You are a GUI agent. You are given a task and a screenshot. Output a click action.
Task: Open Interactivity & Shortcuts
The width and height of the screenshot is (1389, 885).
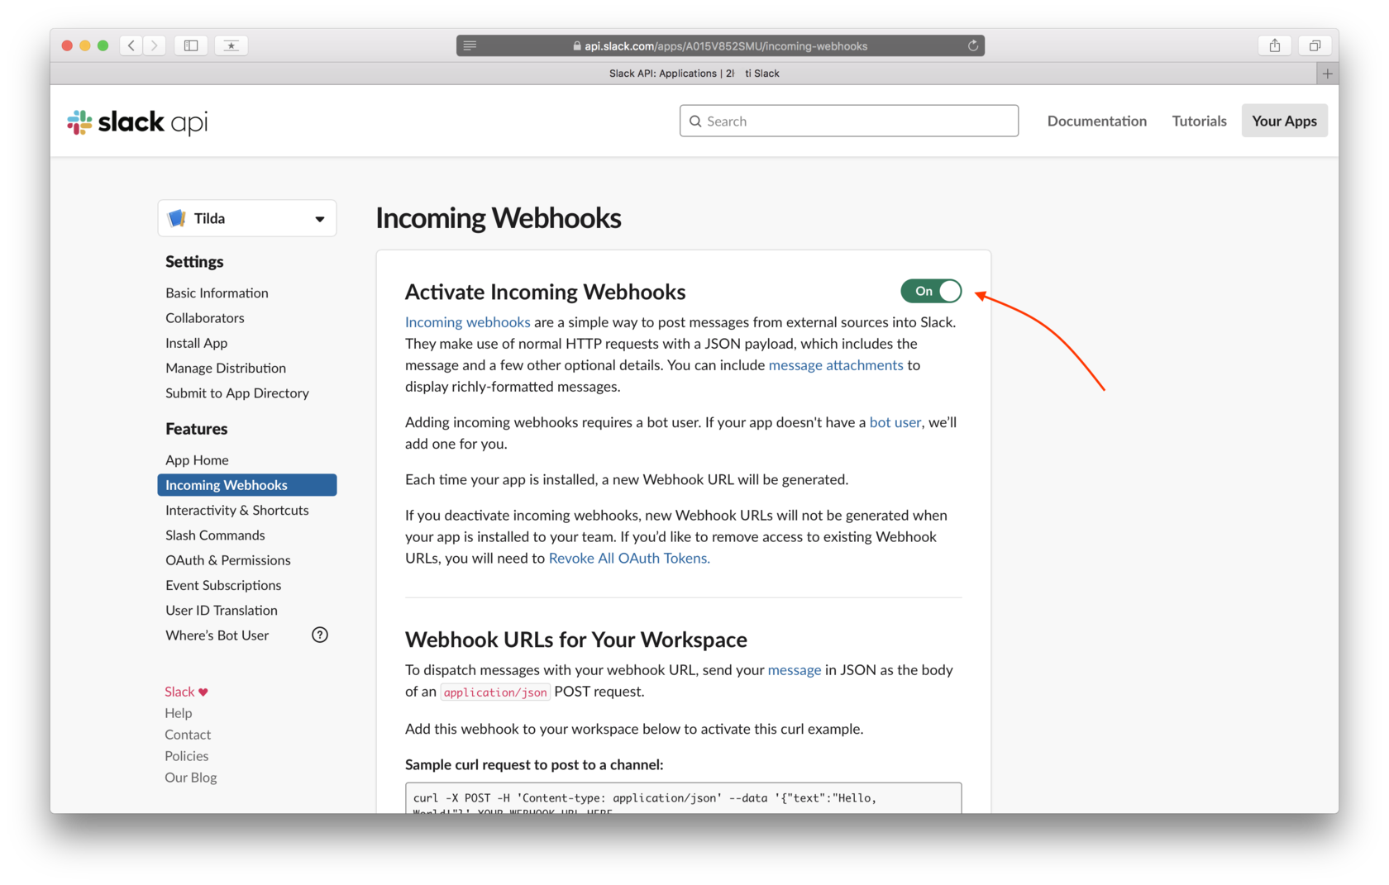coord(237,510)
